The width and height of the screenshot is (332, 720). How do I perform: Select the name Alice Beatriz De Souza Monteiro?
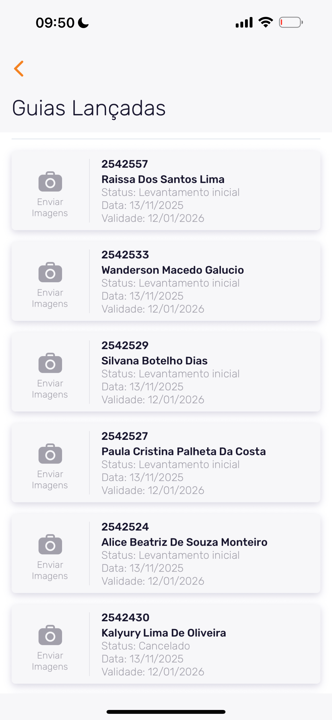[x=184, y=542]
